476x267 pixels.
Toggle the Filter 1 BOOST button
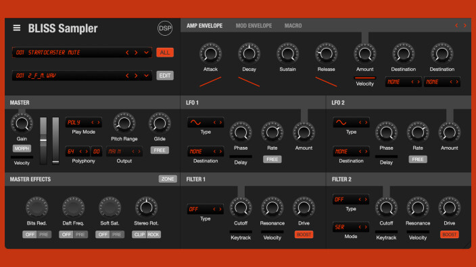click(x=304, y=235)
